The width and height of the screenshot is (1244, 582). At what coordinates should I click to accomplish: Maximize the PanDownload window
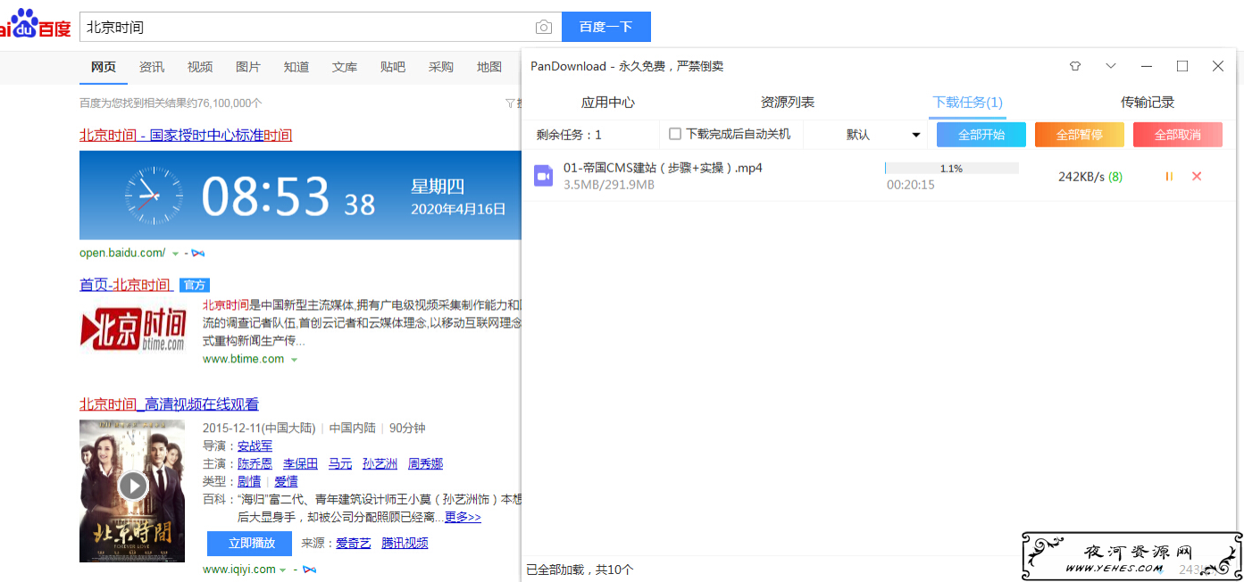click(x=1182, y=66)
